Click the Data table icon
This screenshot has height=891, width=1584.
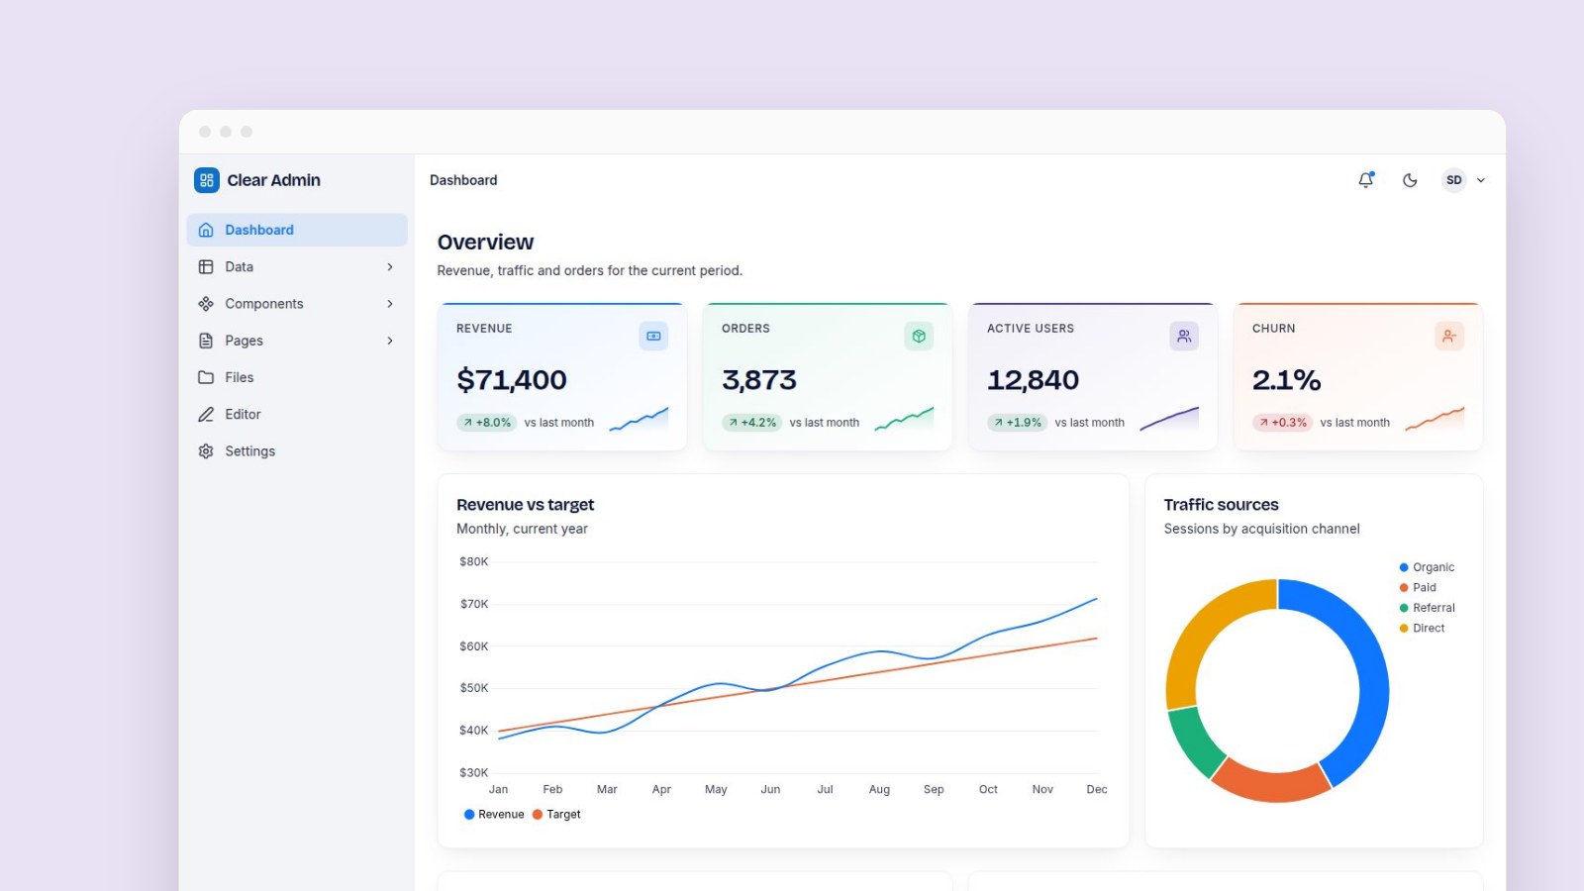tap(206, 266)
